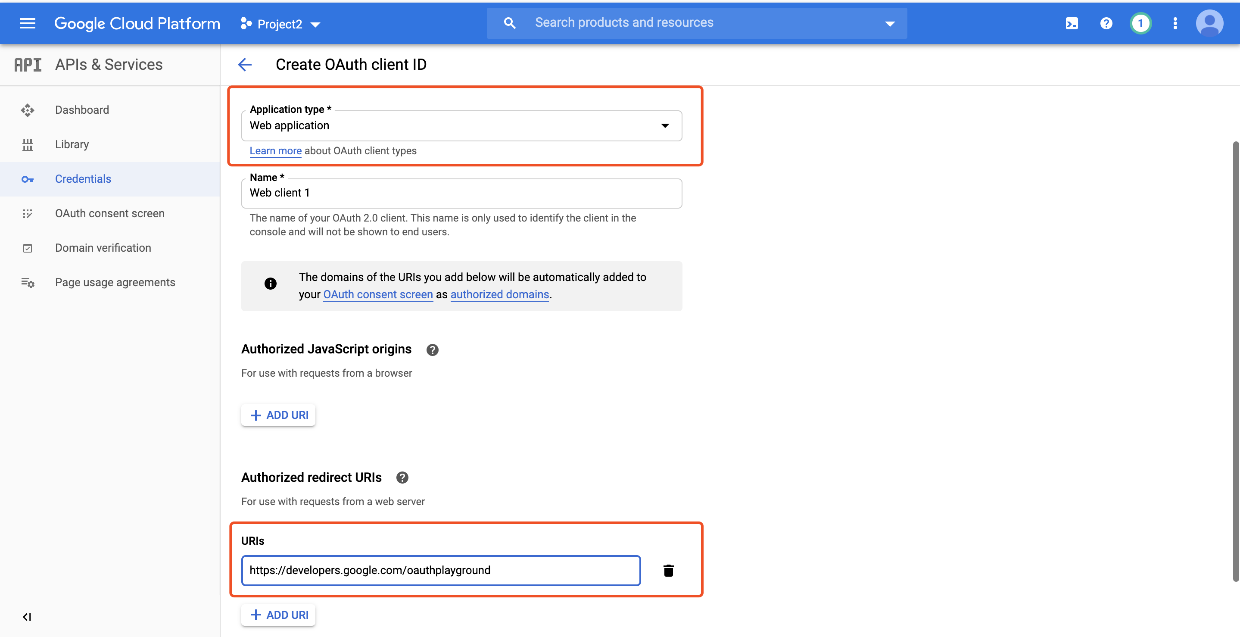Open the three-dot settings menu
This screenshot has width=1240, height=637.
point(1175,23)
